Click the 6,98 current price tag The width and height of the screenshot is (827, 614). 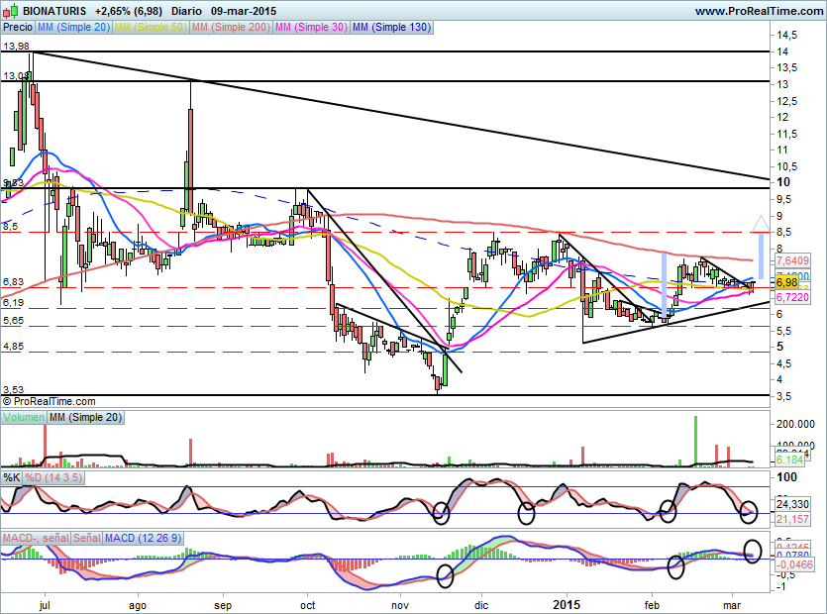pyautogui.click(x=786, y=283)
